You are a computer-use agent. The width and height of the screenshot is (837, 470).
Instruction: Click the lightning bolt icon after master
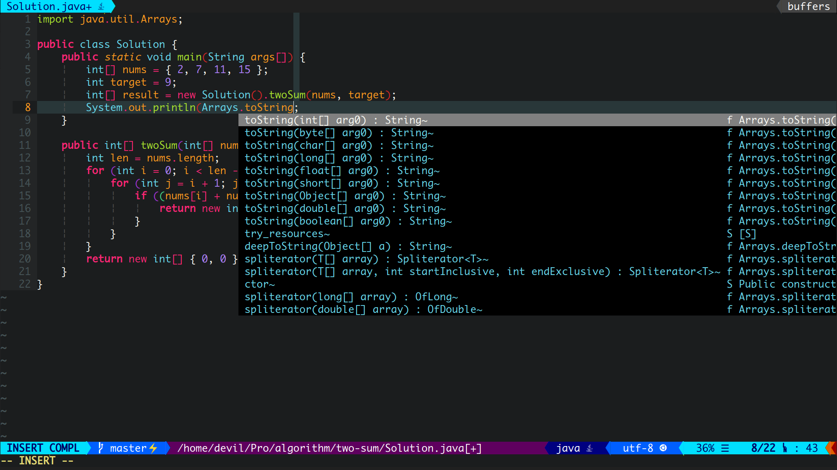coord(153,448)
